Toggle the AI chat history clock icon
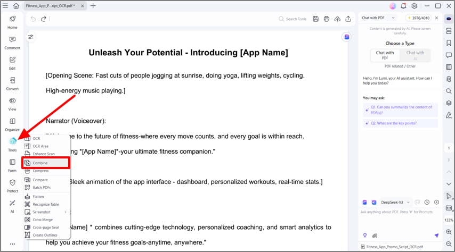Screen dimensions: 455x252 coord(427,203)
